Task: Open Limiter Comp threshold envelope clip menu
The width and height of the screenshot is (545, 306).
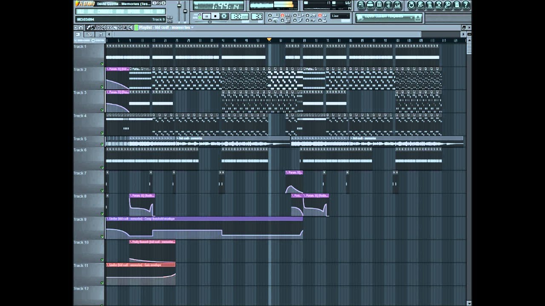Action: 107,218
